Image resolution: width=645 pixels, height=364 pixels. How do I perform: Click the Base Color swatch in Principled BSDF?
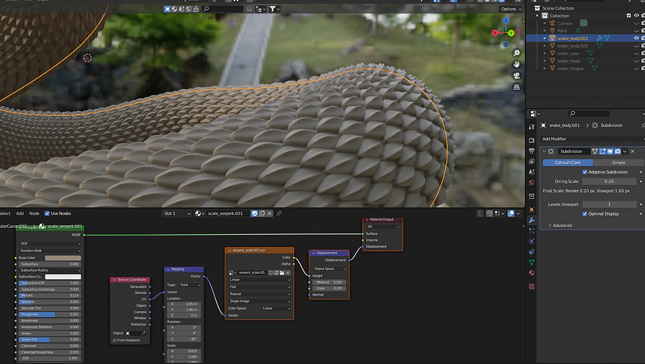[x=62, y=258]
